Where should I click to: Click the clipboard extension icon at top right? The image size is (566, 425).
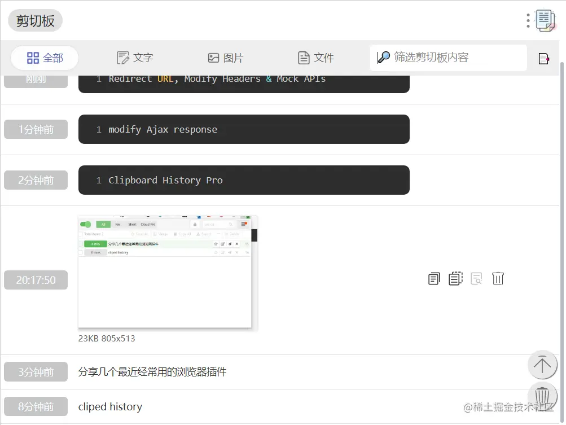click(x=545, y=21)
